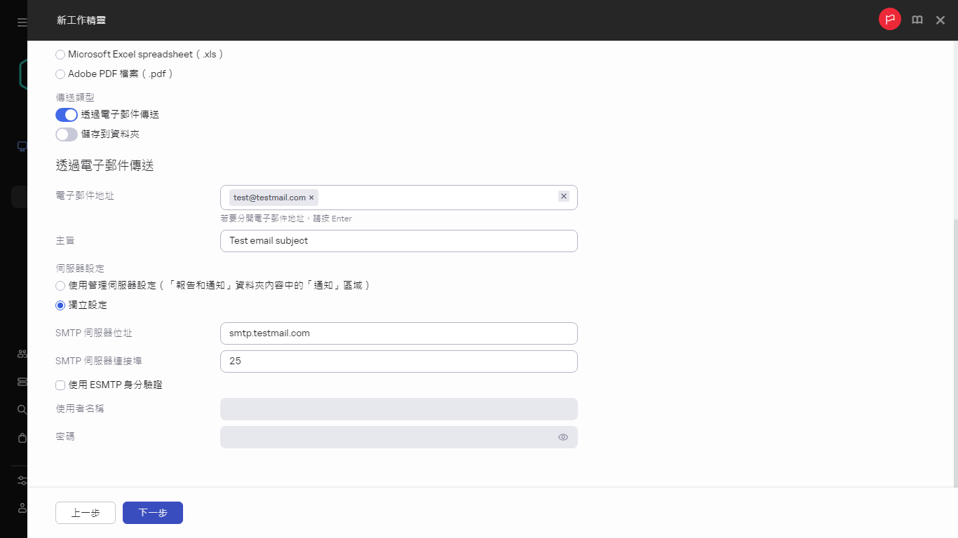This screenshot has height=538, width=958.
Task: Show the password using the eye icon
Action: pos(562,436)
